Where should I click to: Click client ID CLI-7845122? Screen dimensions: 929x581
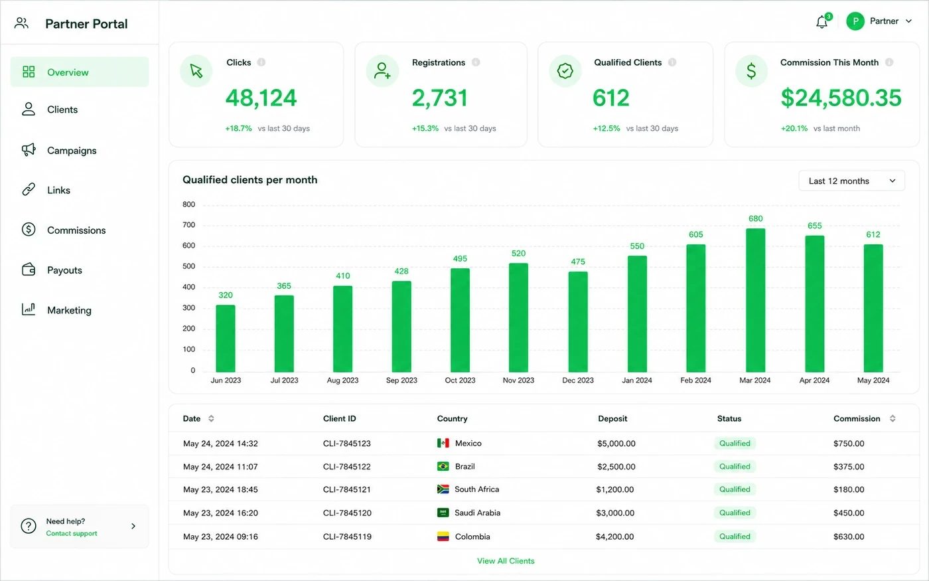[x=347, y=467]
